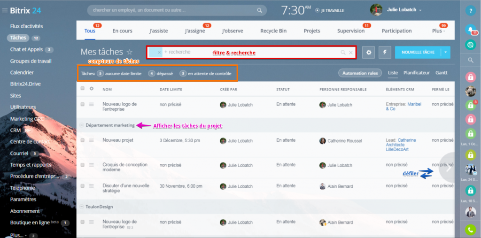Click the top search employee input field
Viewport: 481px width, 238px height.
click(x=177, y=10)
